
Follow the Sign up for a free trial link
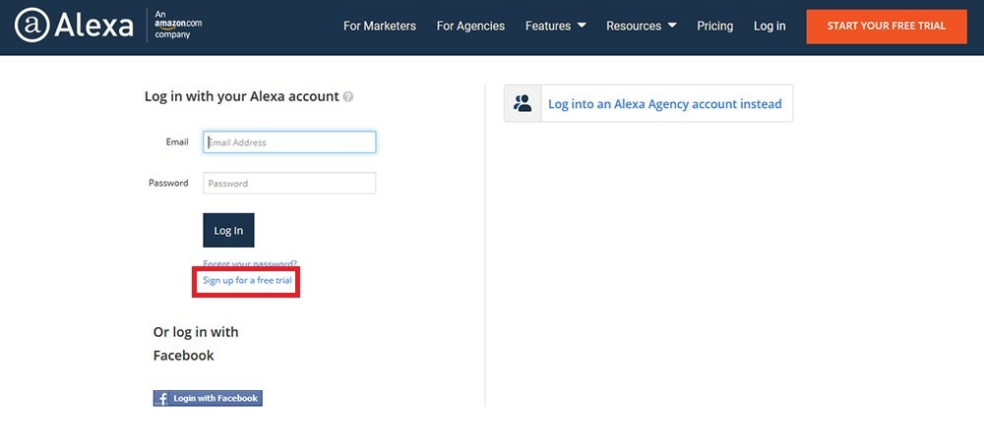pyautogui.click(x=247, y=281)
